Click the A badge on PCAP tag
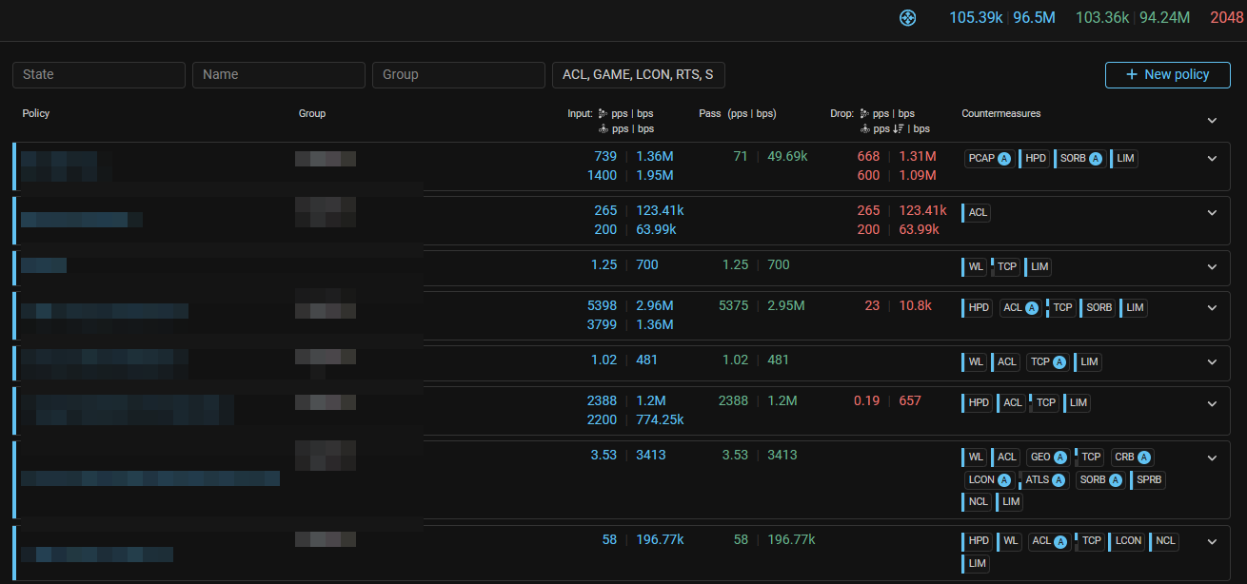The image size is (1247, 584). click(1003, 159)
